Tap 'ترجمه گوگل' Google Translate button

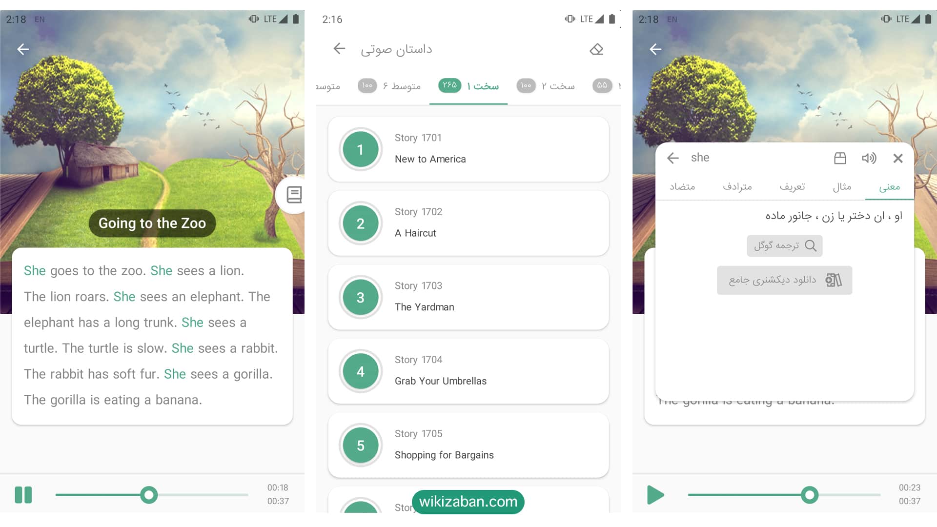point(784,246)
